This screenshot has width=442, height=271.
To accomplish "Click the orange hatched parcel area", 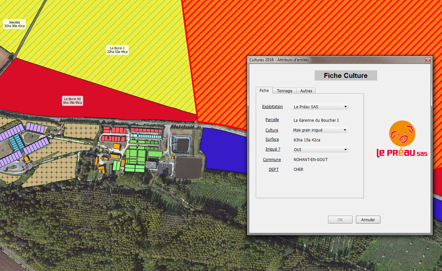I will tap(295, 29).
